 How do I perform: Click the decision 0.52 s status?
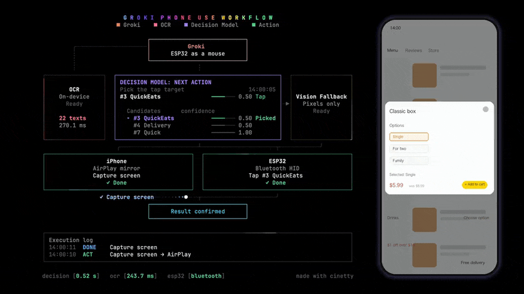71,276
